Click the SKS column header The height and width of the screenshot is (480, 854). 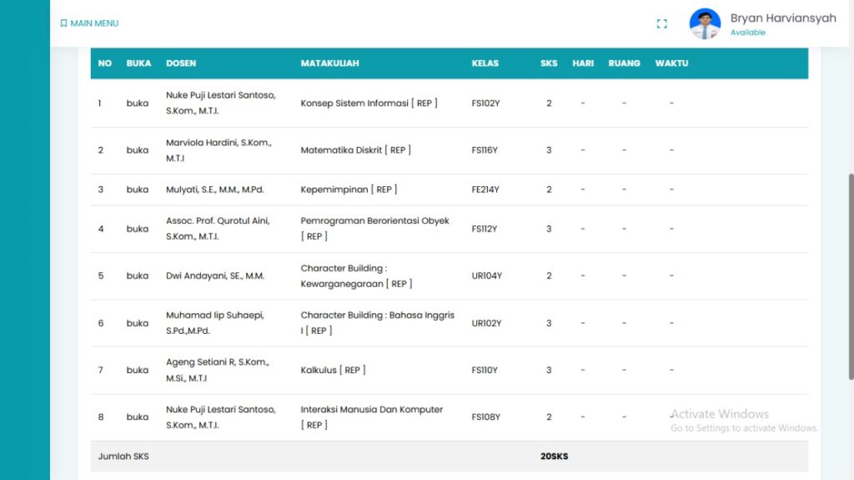point(549,63)
